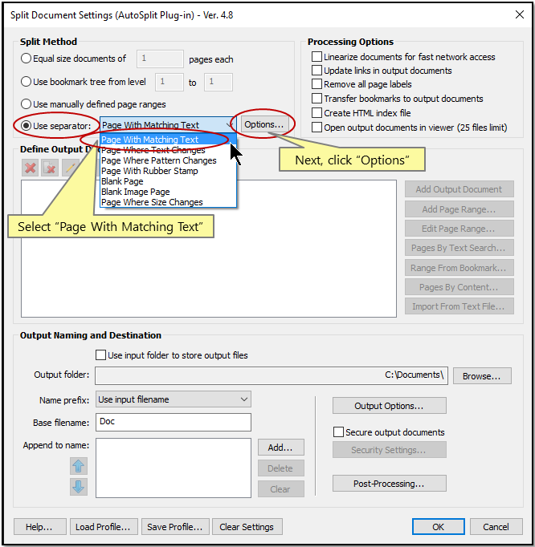Image resolution: width=535 pixels, height=547 pixels.
Task: Browse for the output folder
Action: (x=482, y=376)
